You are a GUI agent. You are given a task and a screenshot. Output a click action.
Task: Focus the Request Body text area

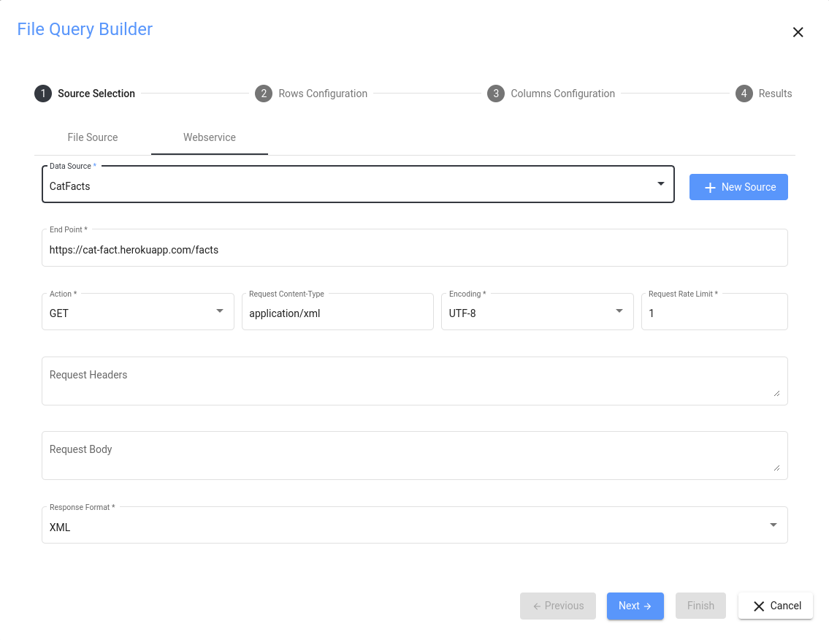pyautogui.click(x=414, y=455)
